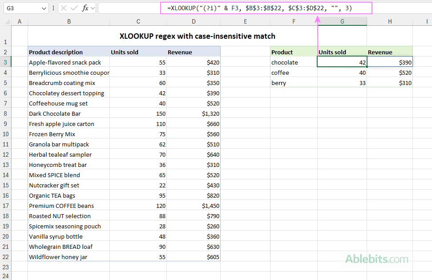Select the $390 revenue cell

tap(390, 62)
